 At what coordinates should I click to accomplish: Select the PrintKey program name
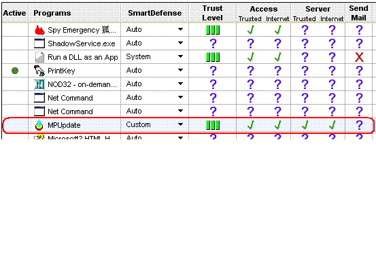[61, 71]
